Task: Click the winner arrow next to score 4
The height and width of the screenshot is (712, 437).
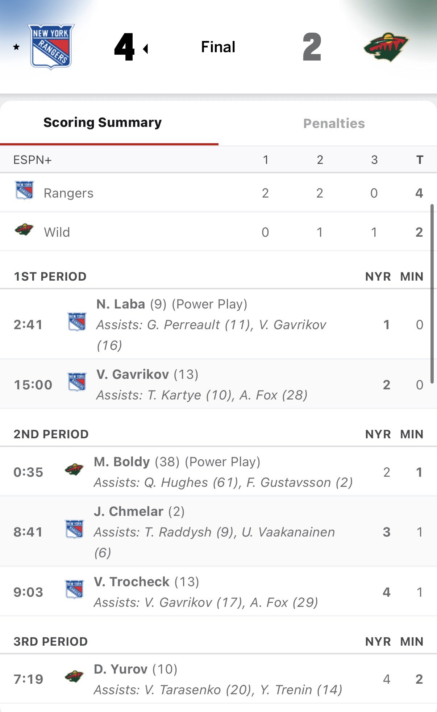Action: (x=146, y=49)
